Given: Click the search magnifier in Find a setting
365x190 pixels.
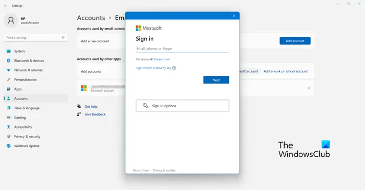Looking at the screenshot, I should pos(63,37).
